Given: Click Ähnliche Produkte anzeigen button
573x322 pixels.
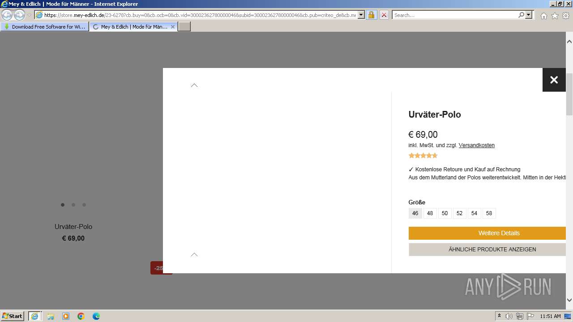Looking at the screenshot, I should (487, 250).
